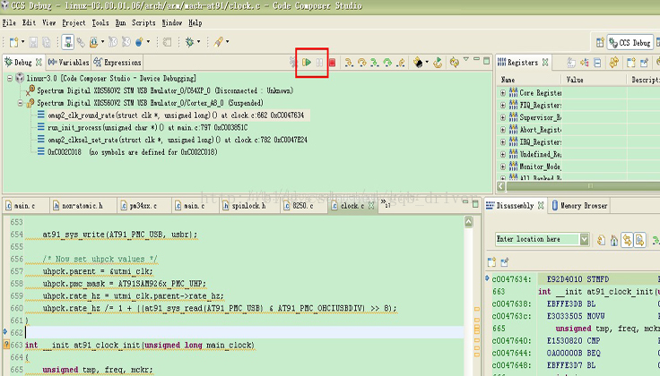Open the disassembly location dropdown arrow
The width and height of the screenshot is (660, 376).
pyautogui.click(x=585, y=239)
